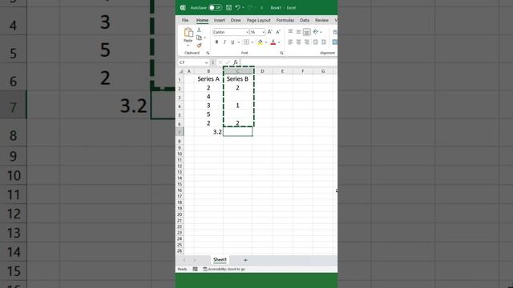Click Decrease Indent icon

315,42
